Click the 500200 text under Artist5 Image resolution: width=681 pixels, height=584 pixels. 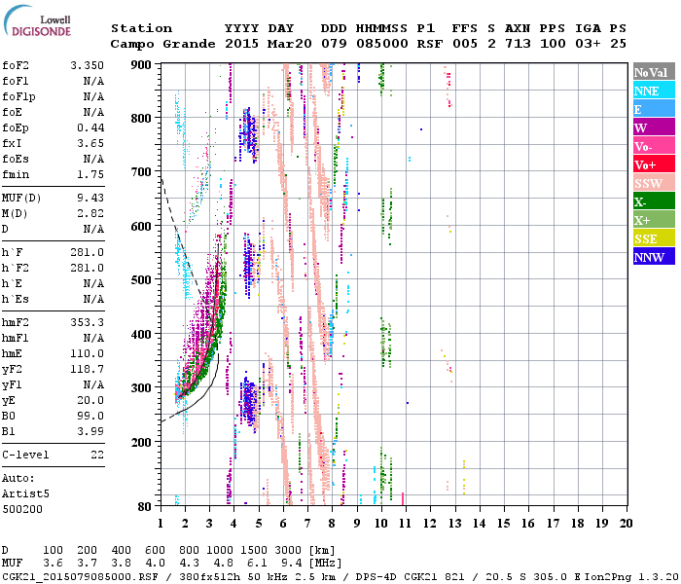click(22, 509)
